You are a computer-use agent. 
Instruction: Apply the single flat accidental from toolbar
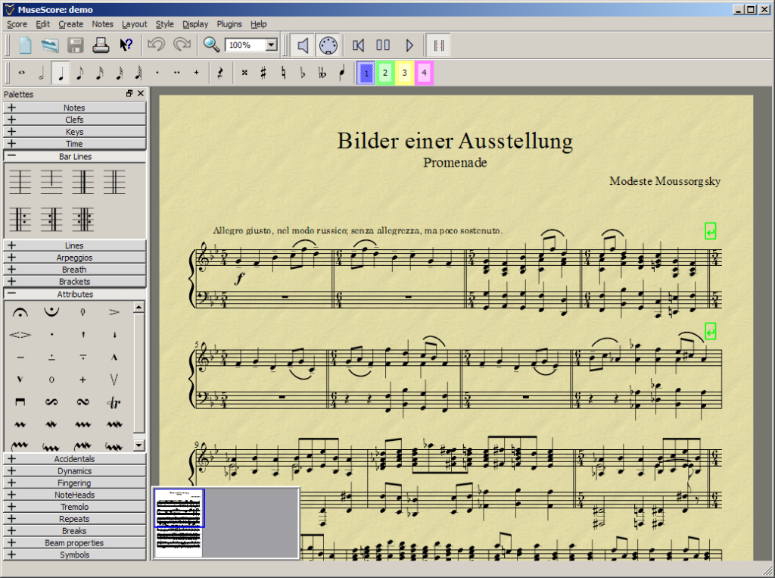(303, 73)
